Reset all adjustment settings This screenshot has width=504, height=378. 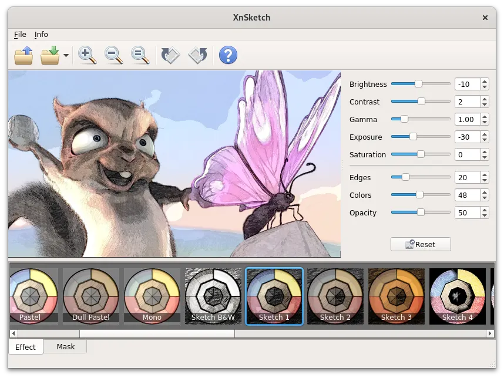click(x=421, y=244)
